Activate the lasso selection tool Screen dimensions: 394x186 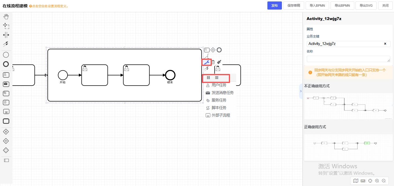point(6,26)
